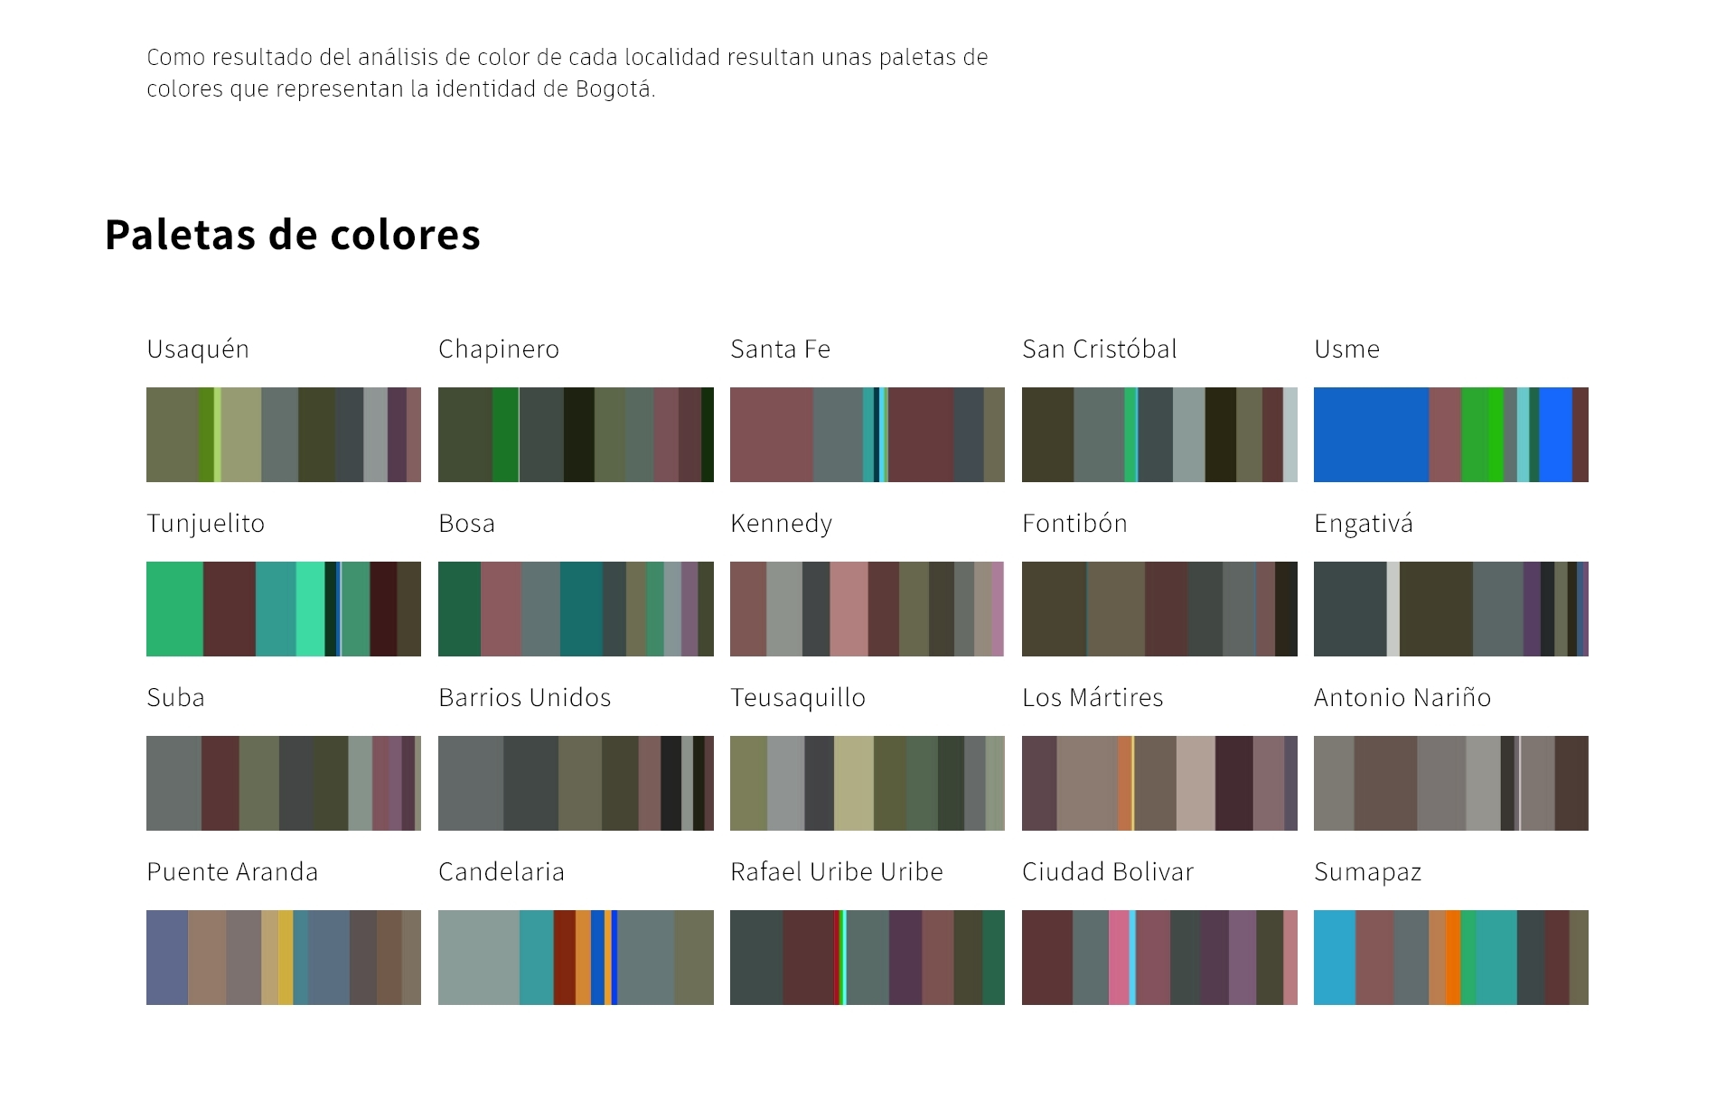
Task: Click the light blue swatch in Sumapaz
Action: pyautogui.click(x=1334, y=957)
